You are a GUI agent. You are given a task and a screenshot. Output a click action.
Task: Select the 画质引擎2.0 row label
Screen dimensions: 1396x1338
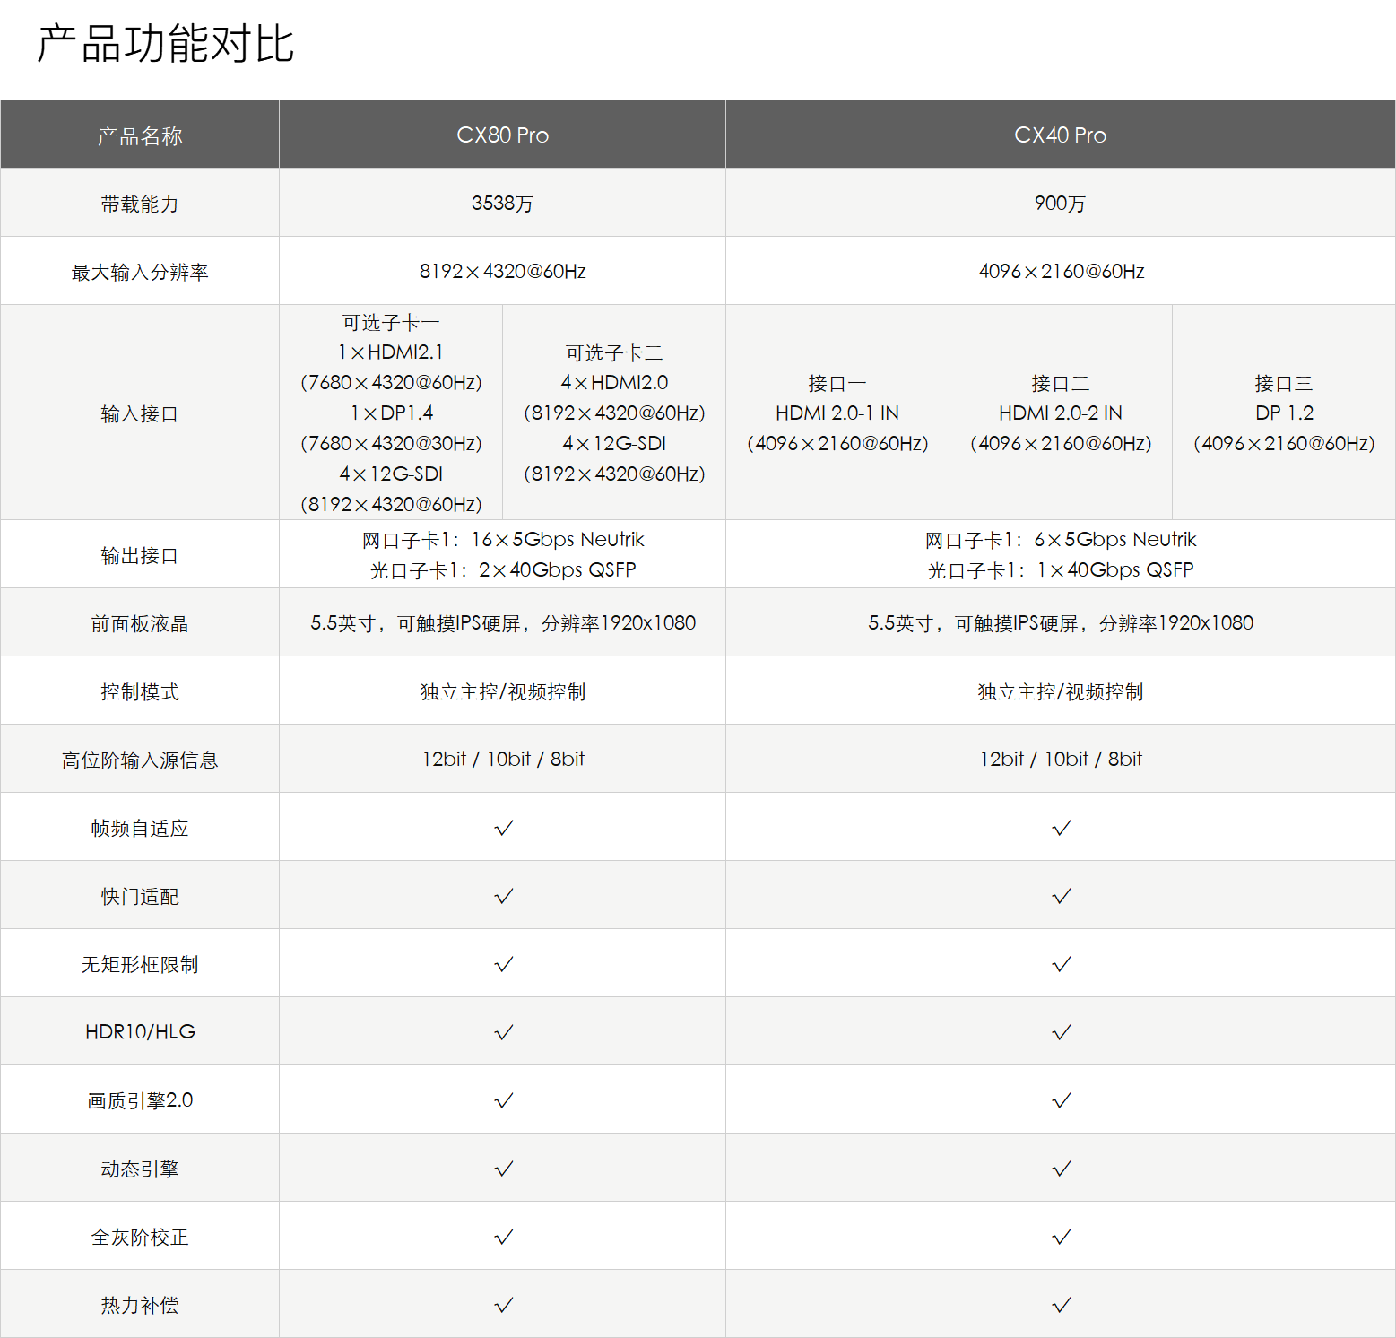(140, 1100)
